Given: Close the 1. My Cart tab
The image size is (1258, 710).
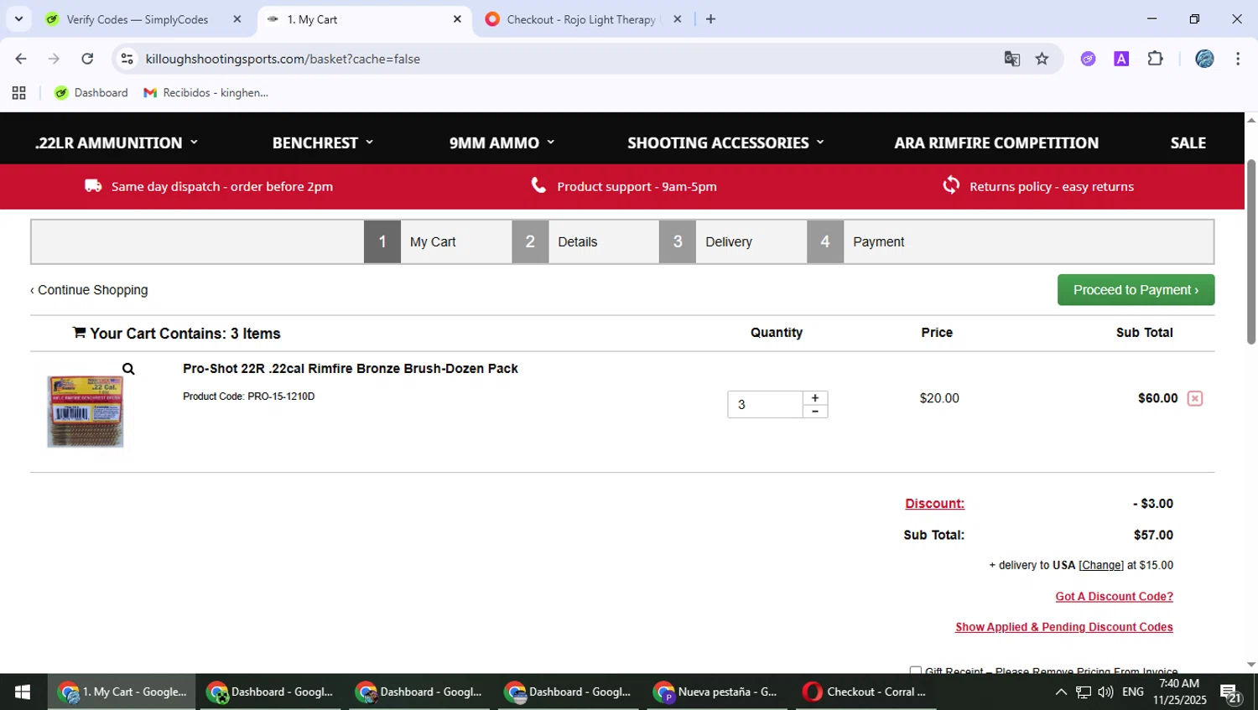Looking at the screenshot, I should [457, 19].
